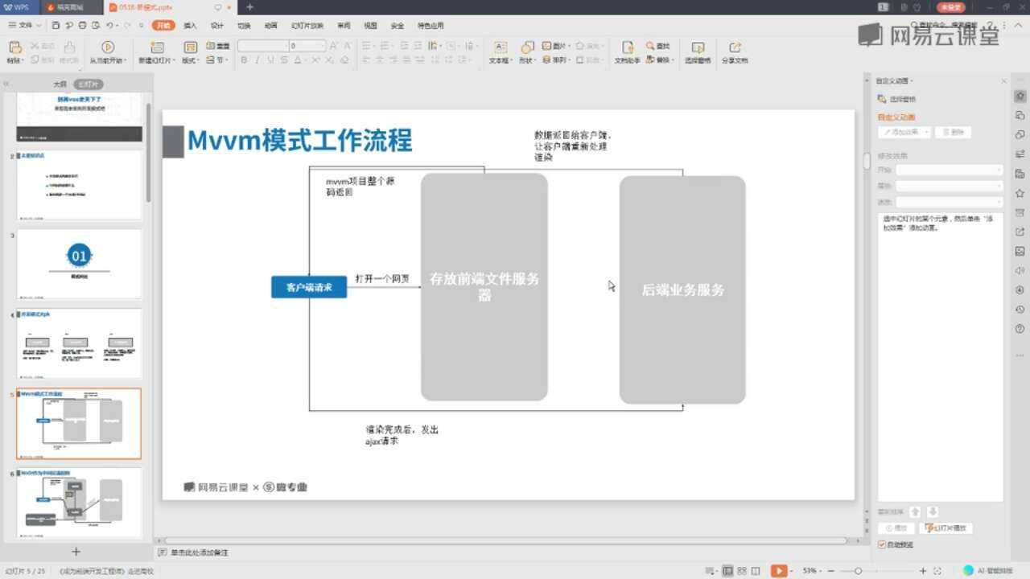
Task: Click the Undo arrow in quick access toolbar
Action: pos(109,26)
